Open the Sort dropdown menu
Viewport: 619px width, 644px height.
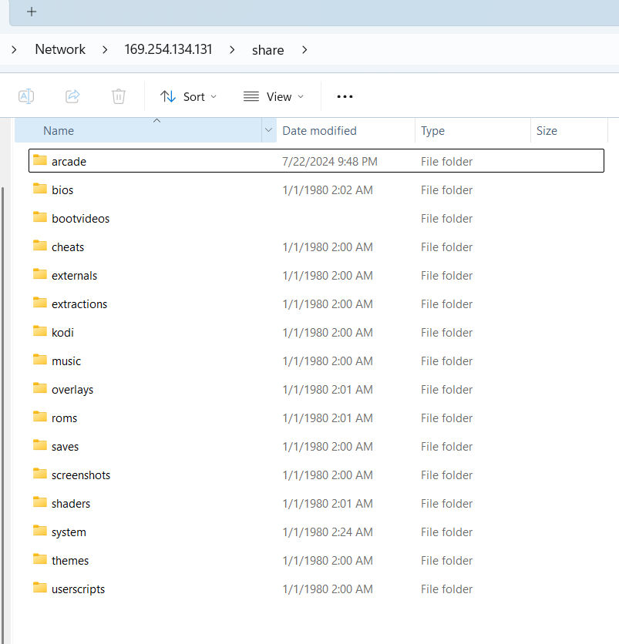[188, 96]
